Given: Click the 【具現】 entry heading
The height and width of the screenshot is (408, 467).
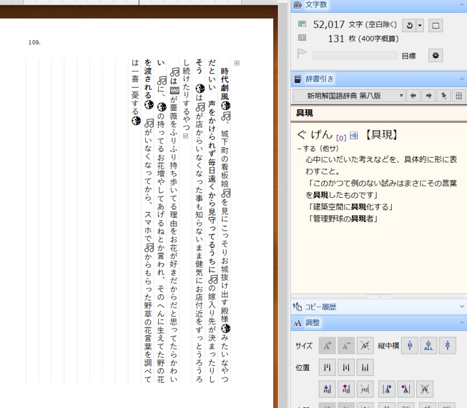Looking at the screenshot, I should click(x=381, y=135).
